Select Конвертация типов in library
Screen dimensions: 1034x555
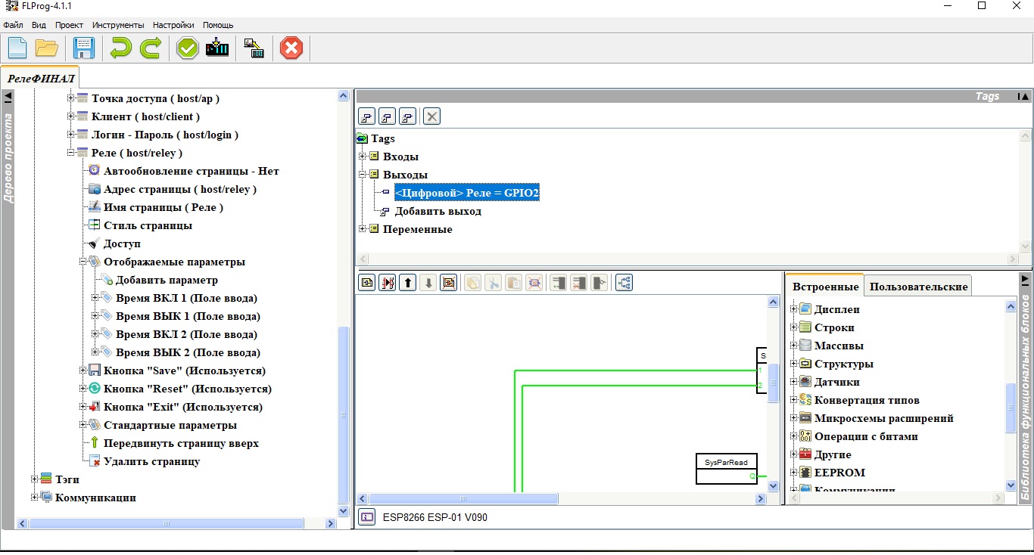click(867, 400)
